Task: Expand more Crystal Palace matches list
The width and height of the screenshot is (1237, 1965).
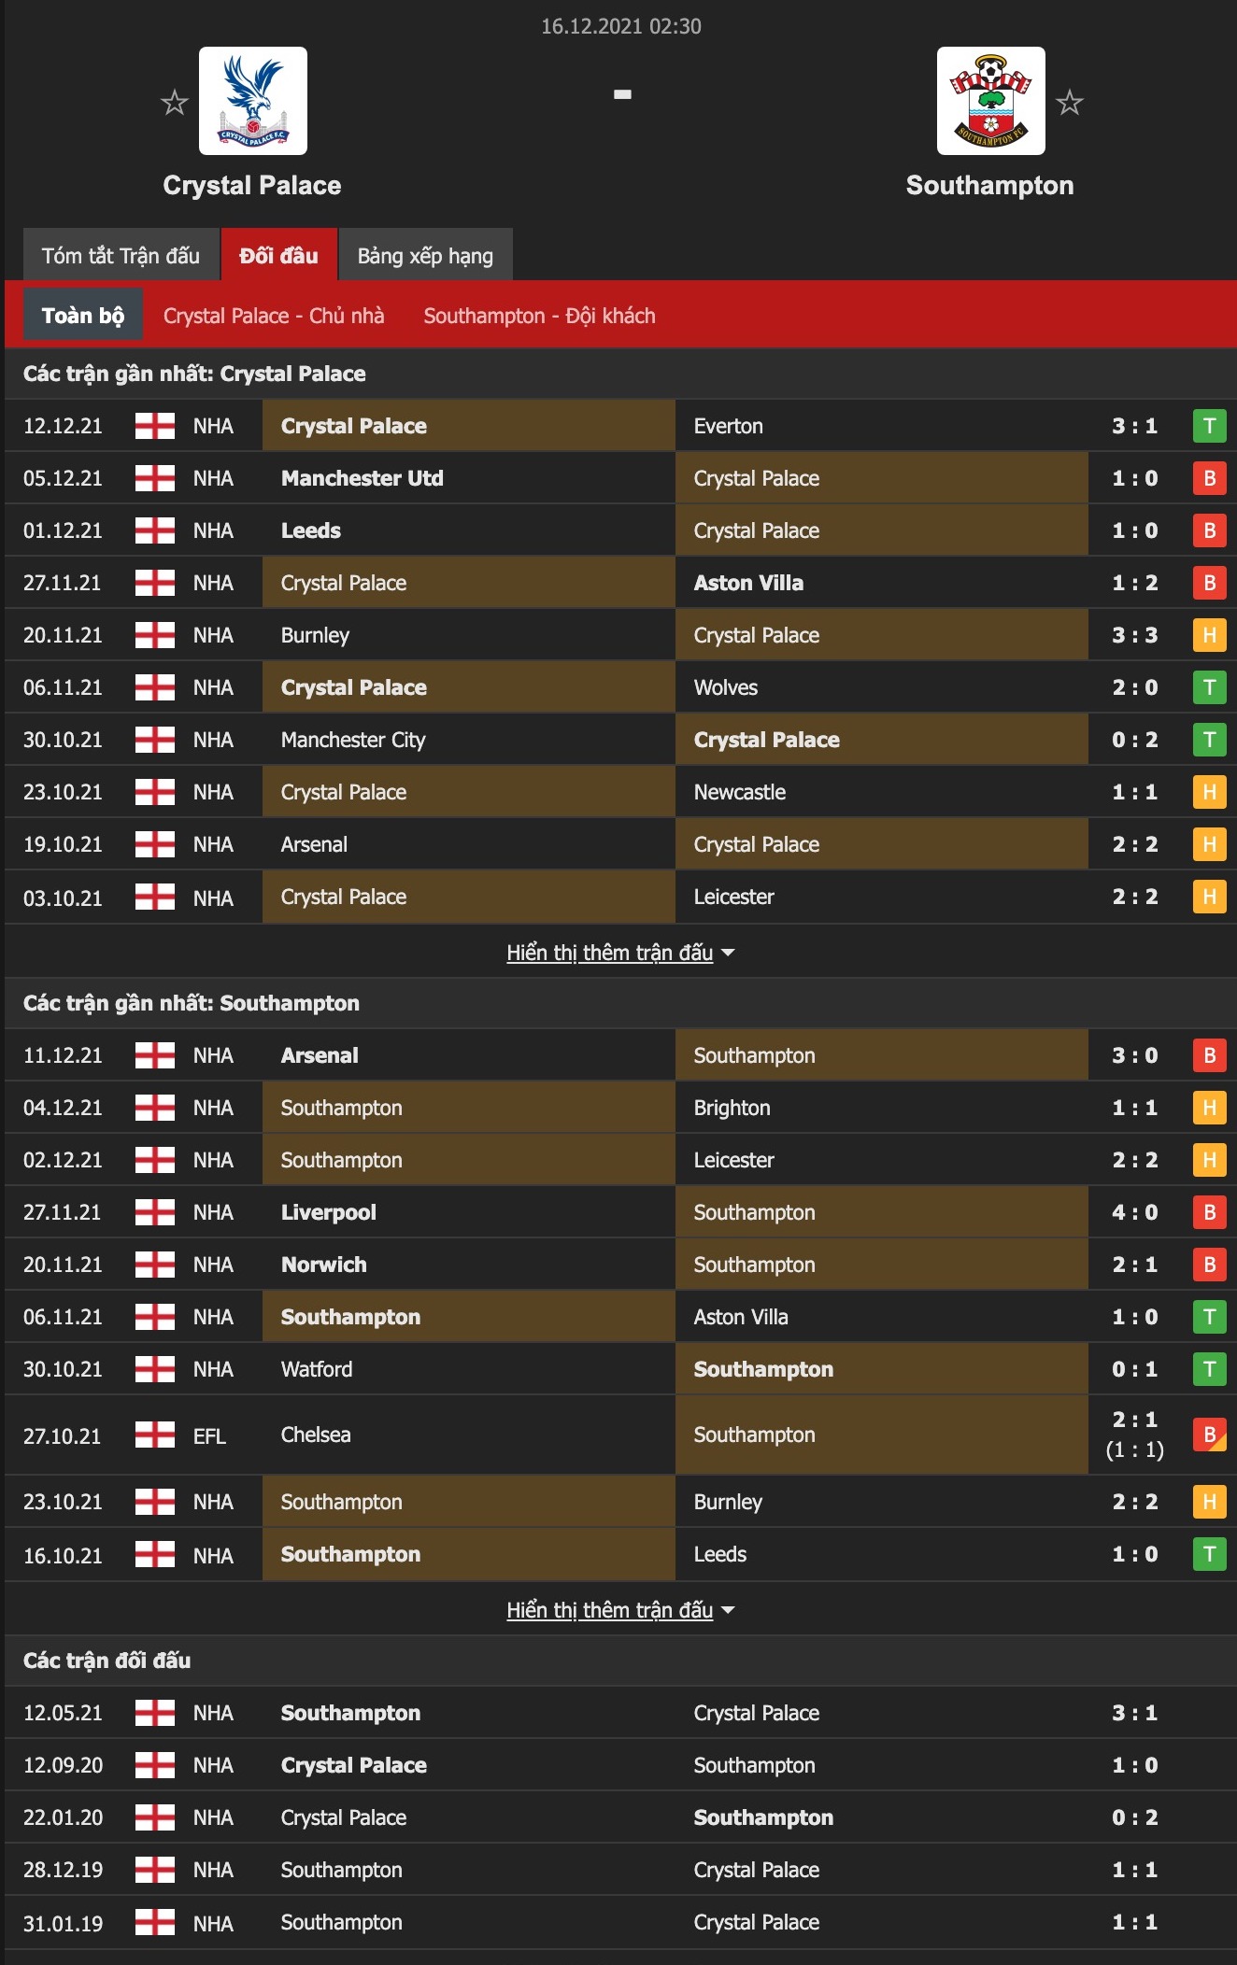Action: click(x=620, y=953)
